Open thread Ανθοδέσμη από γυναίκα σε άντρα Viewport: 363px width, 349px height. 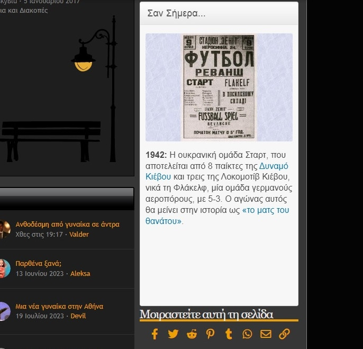tap(67, 225)
